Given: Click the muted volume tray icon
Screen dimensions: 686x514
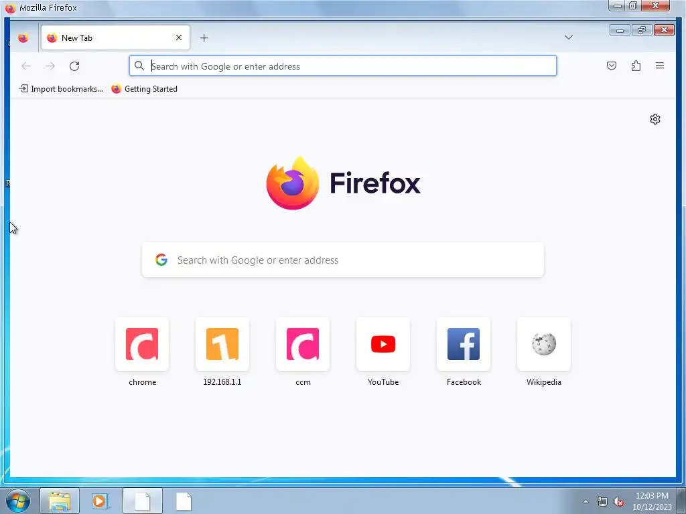Looking at the screenshot, I should 618,501.
